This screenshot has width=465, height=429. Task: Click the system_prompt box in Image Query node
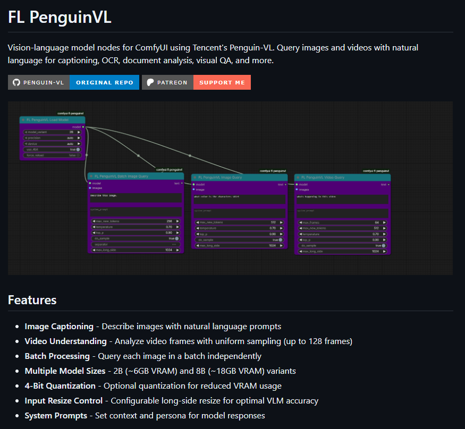(239, 213)
